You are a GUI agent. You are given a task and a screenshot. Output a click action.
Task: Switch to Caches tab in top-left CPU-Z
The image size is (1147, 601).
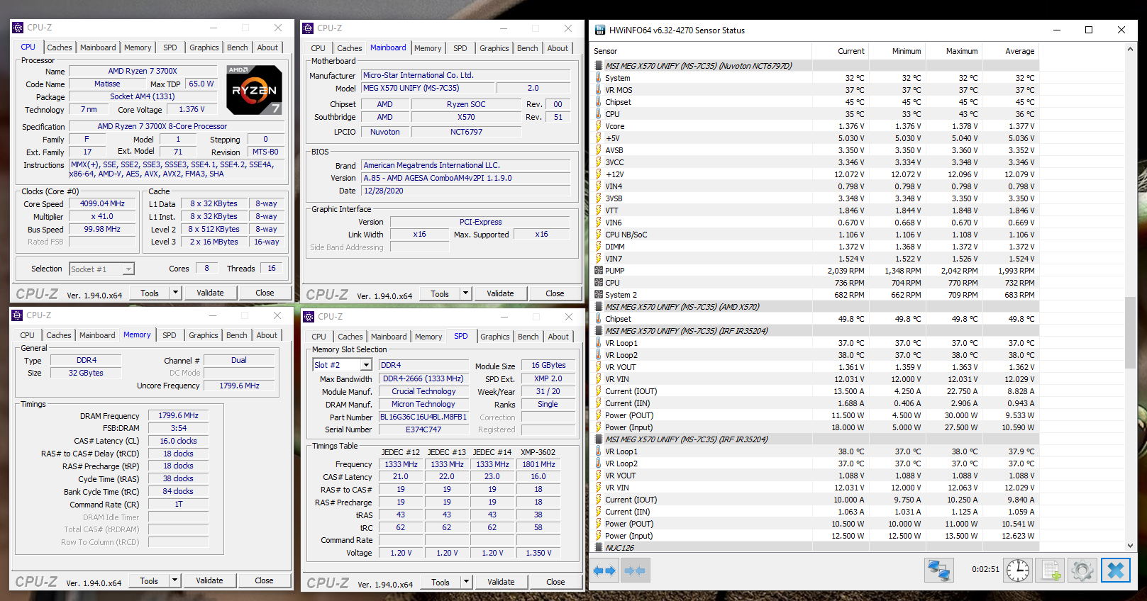pos(59,47)
